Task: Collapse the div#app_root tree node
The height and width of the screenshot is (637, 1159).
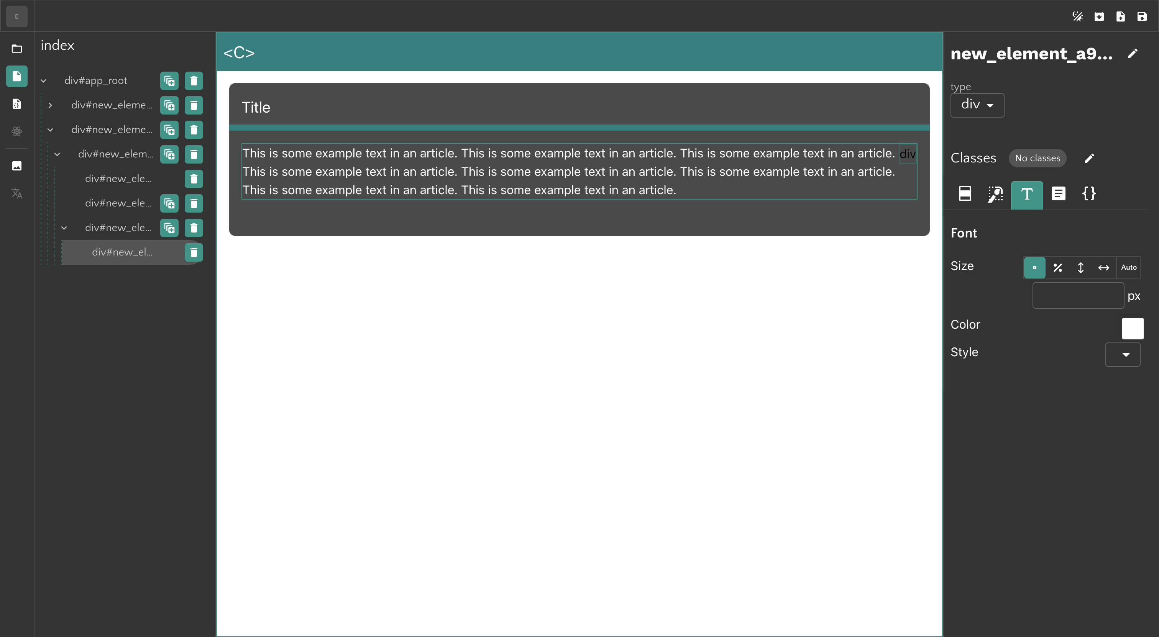Action: click(x=44, y=81)
